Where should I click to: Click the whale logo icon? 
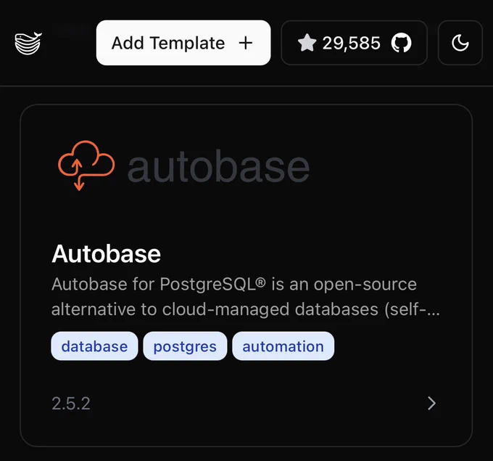coord(28,43)
